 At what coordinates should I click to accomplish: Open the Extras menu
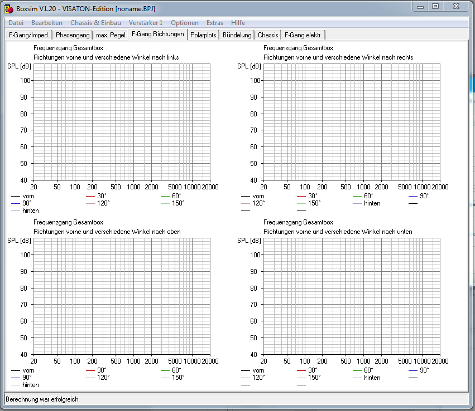[x=215, y=23]
